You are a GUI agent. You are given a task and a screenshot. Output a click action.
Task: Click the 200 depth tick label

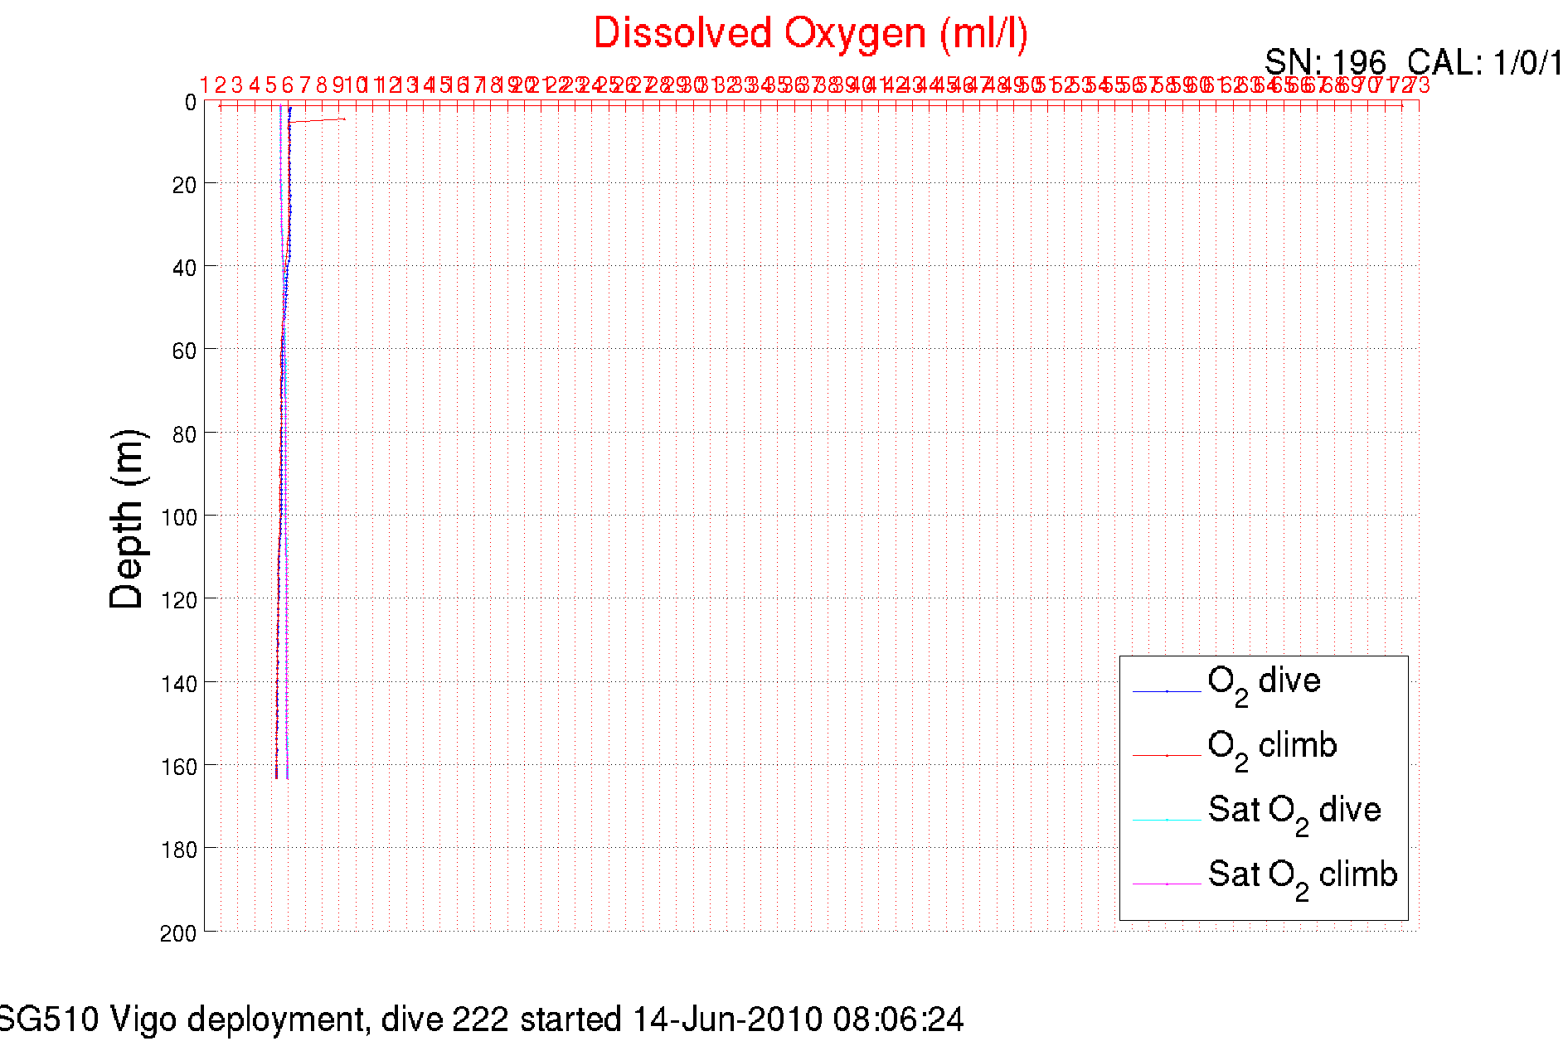(x=178, y=933)
